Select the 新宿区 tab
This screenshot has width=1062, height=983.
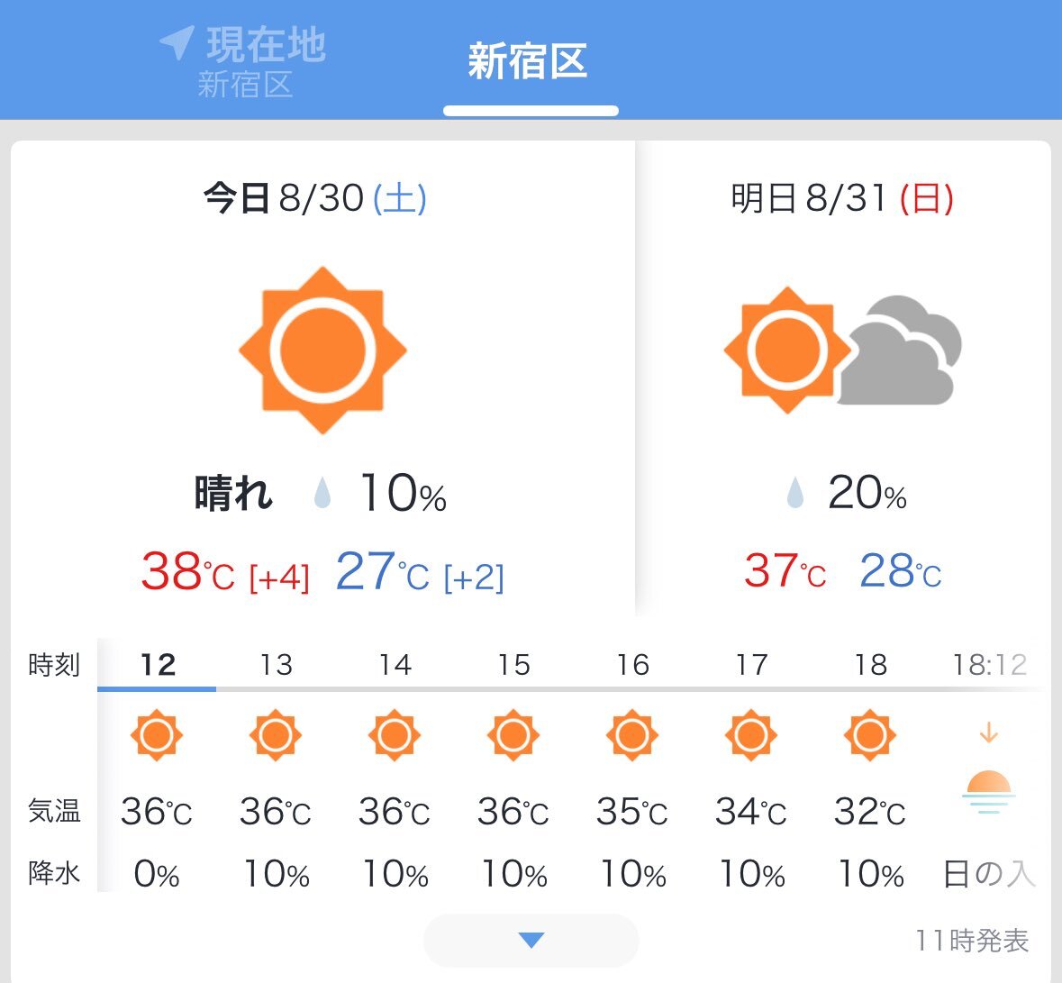pyautogui.click(x=528, y=61)
